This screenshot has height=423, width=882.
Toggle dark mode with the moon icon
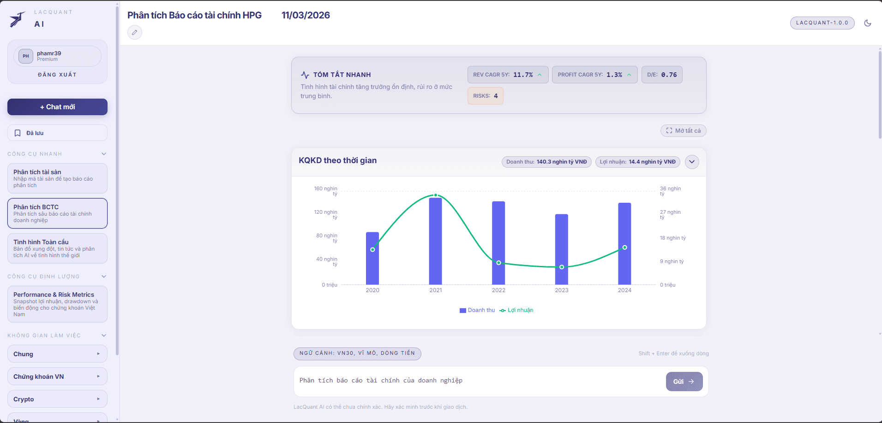pos(868,23)
